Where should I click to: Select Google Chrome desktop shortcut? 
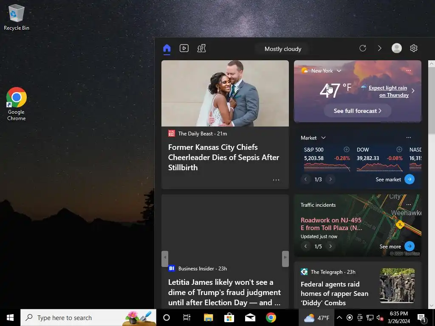point(17,104)
